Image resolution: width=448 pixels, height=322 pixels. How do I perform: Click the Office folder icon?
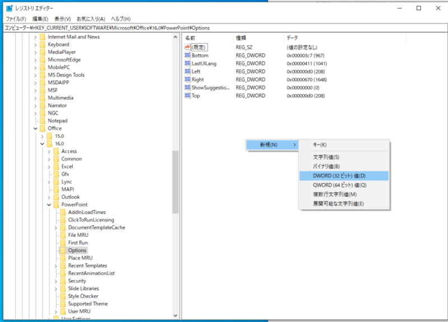(43, 129)
